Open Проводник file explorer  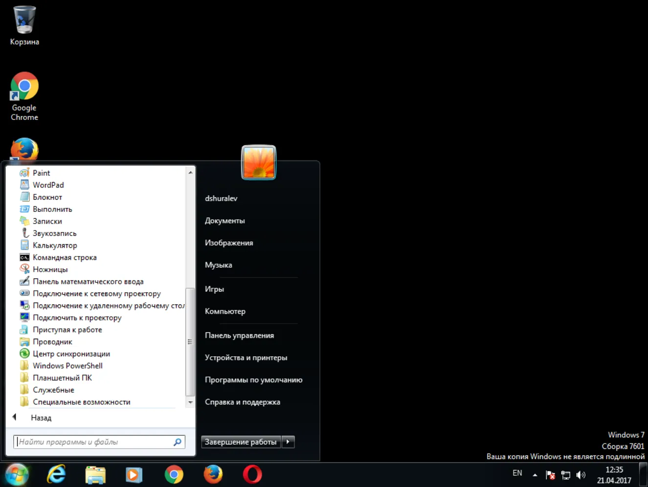pos(46,342)
